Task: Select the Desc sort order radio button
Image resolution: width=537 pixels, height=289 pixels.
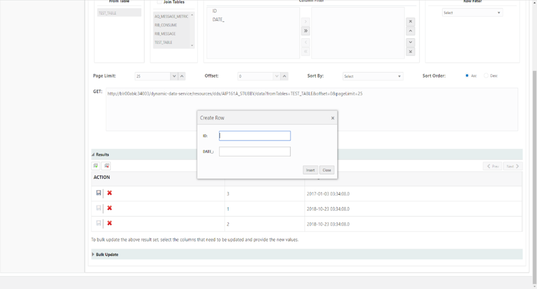Action: (x=485, y=76)
